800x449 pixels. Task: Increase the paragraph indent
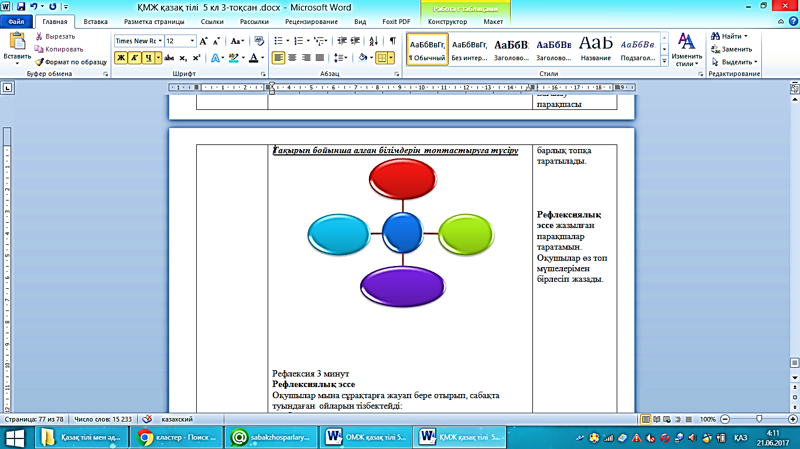(355, 41)
